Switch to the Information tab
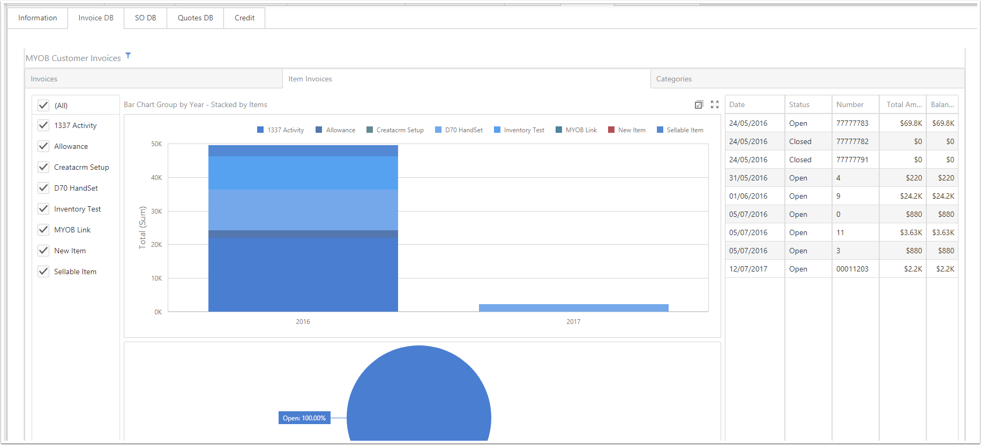The image size is (981, 445). tap(38, 18)
